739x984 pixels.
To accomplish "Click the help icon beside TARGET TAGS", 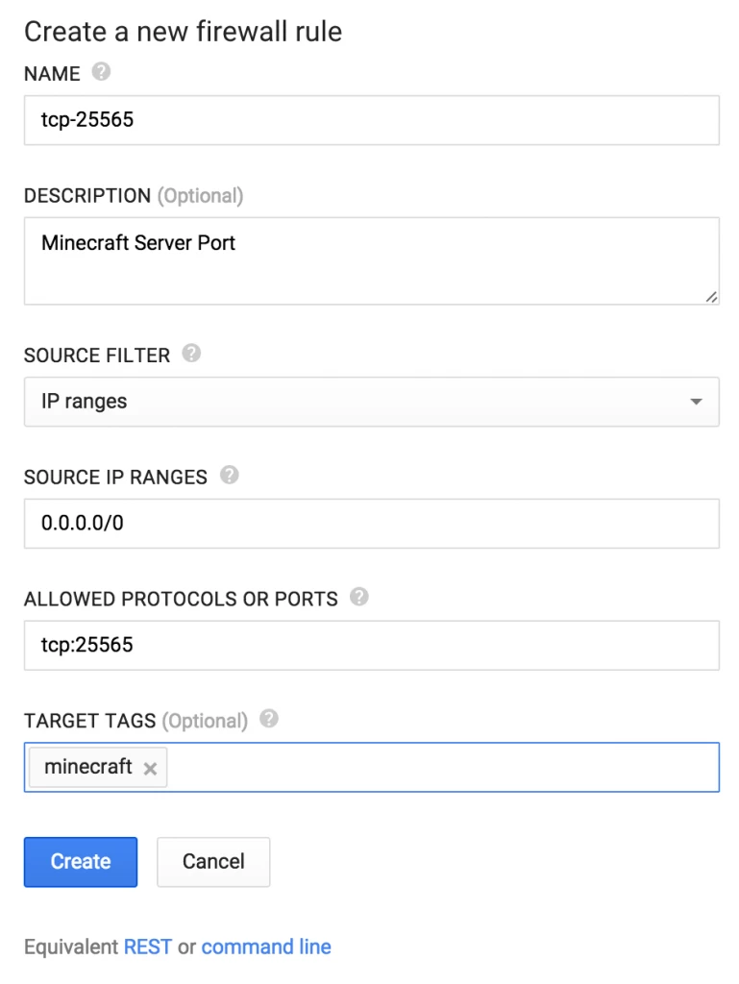I will (268, 719).
